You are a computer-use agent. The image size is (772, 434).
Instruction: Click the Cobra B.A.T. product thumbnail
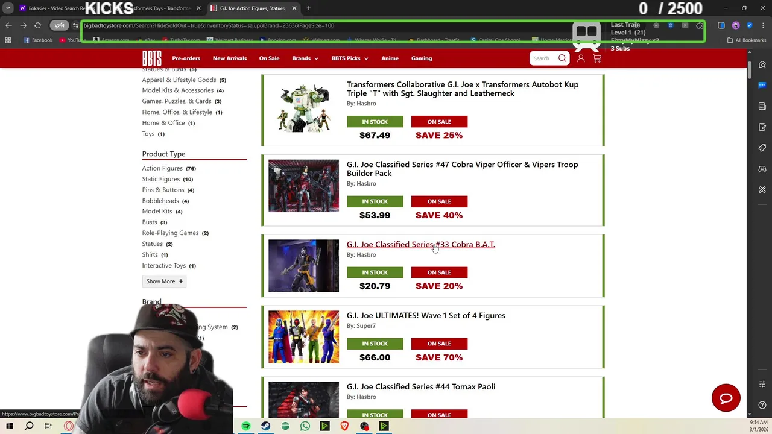coord(303,266)
